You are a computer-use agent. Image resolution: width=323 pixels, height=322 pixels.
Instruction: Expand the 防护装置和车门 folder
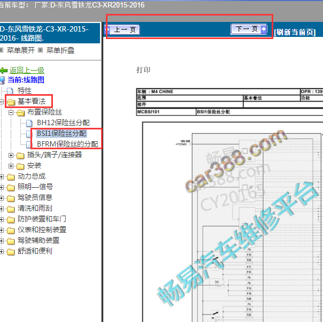pyautogui.click(x=2, y=220)
